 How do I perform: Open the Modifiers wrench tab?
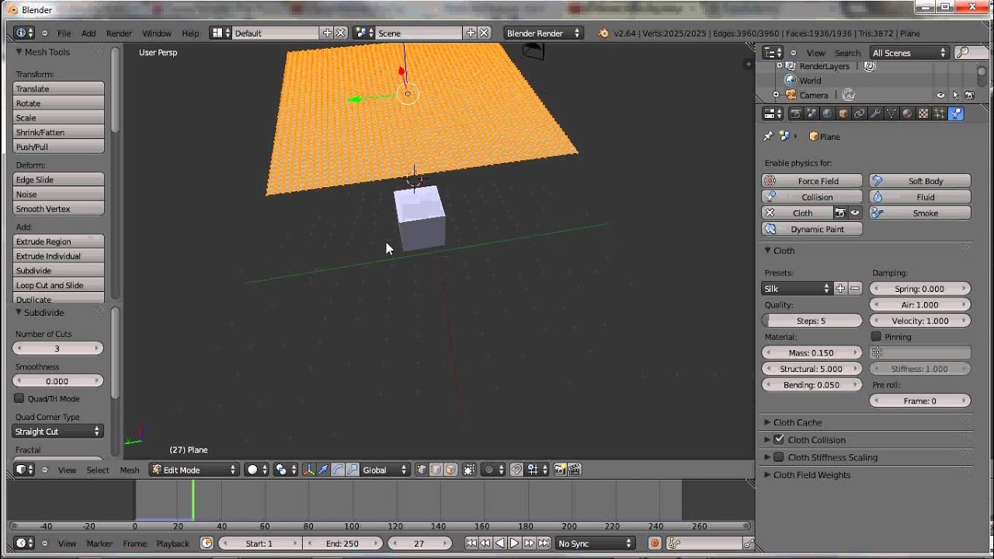pyautogui.click(x=875, y=113)
